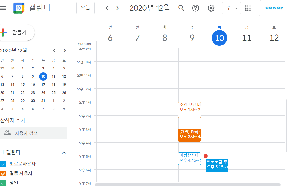The image size is (287, 187).
Task: Toggle the 길동 사용자 calendar checkbox
Action: (3, 173)
